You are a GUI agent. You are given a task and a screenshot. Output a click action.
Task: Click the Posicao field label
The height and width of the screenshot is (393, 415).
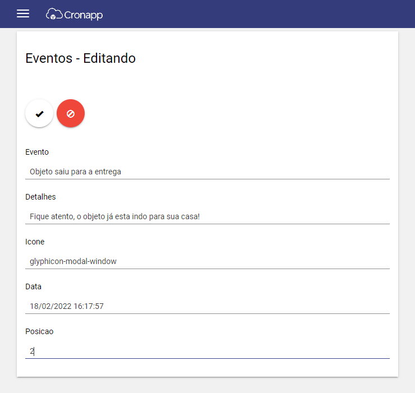pyautogui.click(x=39, y=331)
